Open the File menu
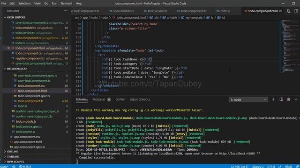This screenshot has height=168, width=300. [3, 3]
